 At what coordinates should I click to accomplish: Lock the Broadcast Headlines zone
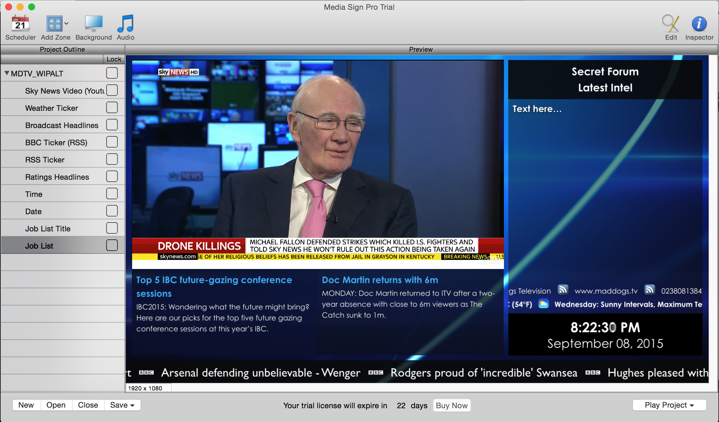tap(112, 125)
